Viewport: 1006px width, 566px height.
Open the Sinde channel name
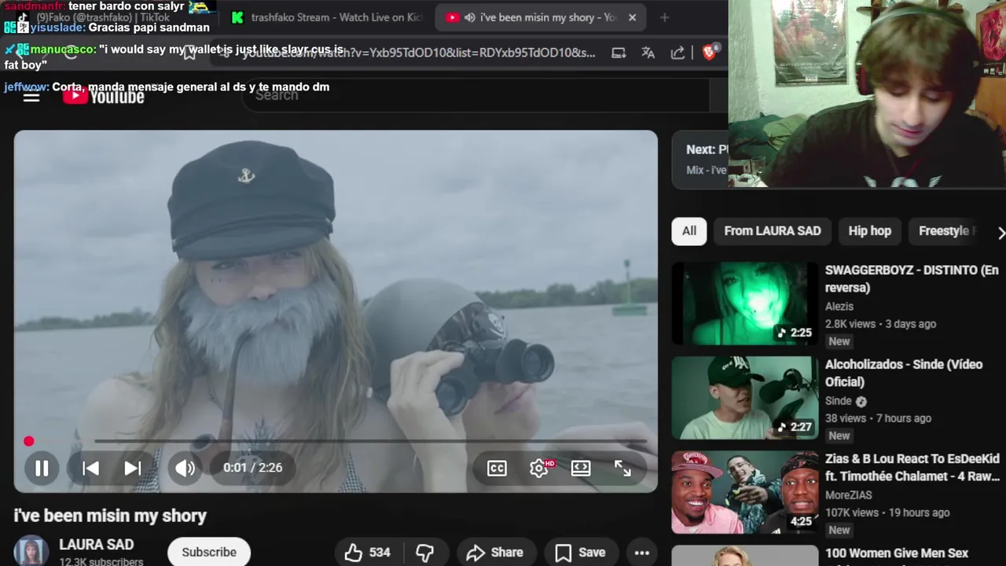839,401
